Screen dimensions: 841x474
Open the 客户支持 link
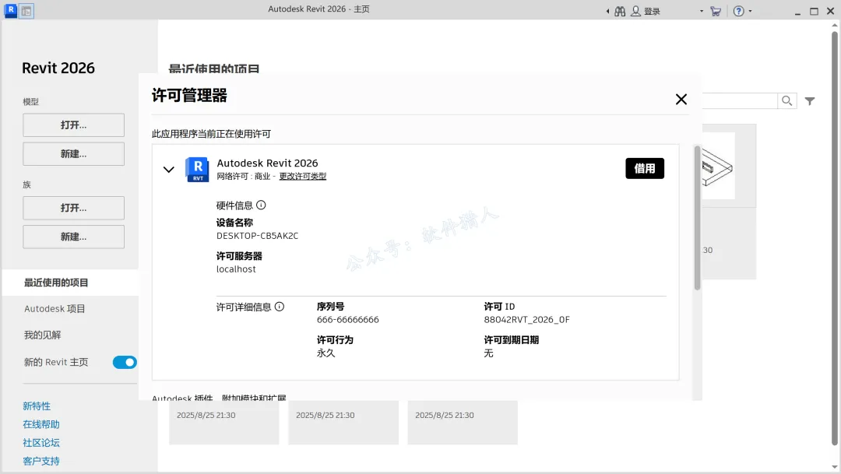41,461
